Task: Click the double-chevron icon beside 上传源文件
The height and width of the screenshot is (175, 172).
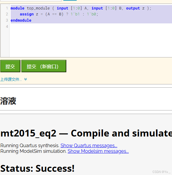Action: (x=25, y=79)
